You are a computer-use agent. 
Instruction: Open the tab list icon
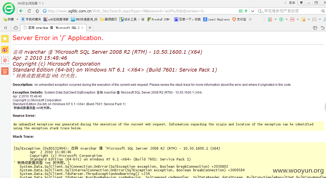(x=315, y=28)
